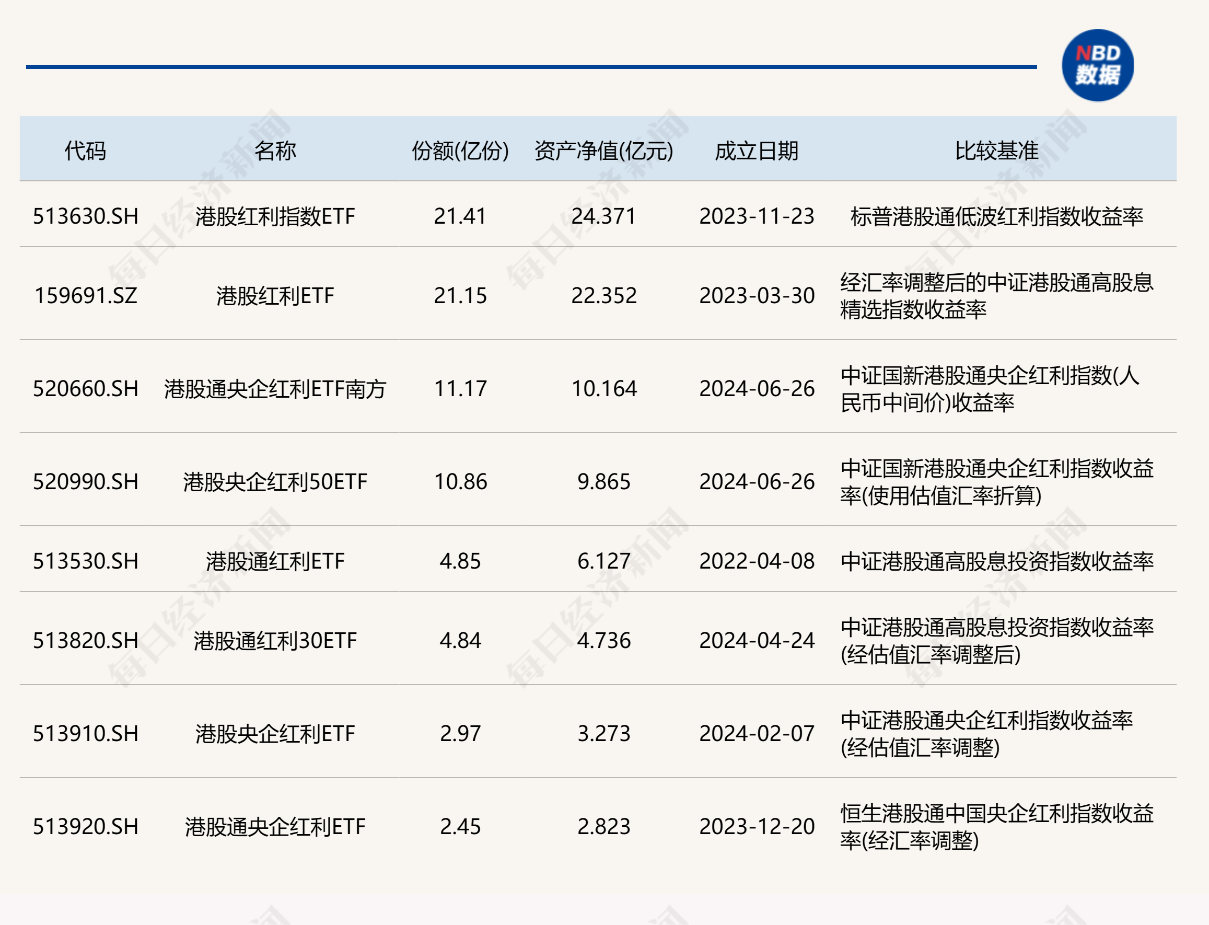Click benchmark ending 经估值汇率调整后
The image size is (1209, 925).
coord(996,640)
